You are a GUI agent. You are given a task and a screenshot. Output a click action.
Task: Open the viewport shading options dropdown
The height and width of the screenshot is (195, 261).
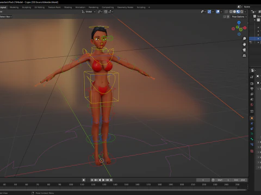[245, 12]
